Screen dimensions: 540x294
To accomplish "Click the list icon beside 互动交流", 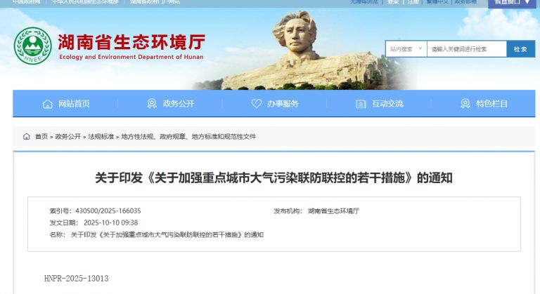I will (361, 104).
